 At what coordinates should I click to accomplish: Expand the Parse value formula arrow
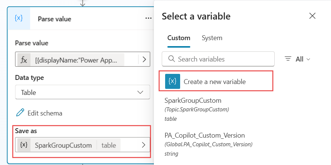pos(144,60)
